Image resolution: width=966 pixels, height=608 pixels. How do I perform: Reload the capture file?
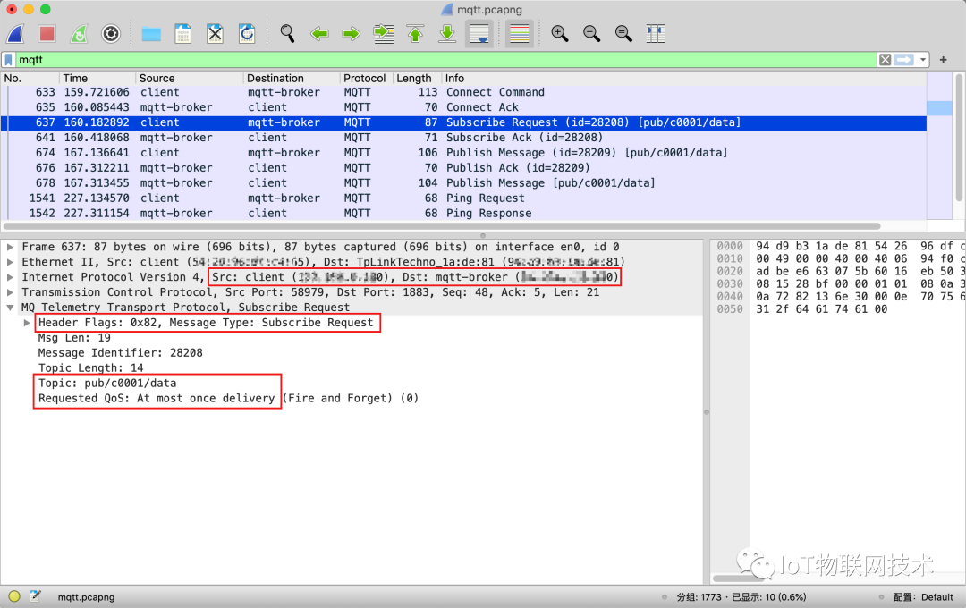(247, 34)
